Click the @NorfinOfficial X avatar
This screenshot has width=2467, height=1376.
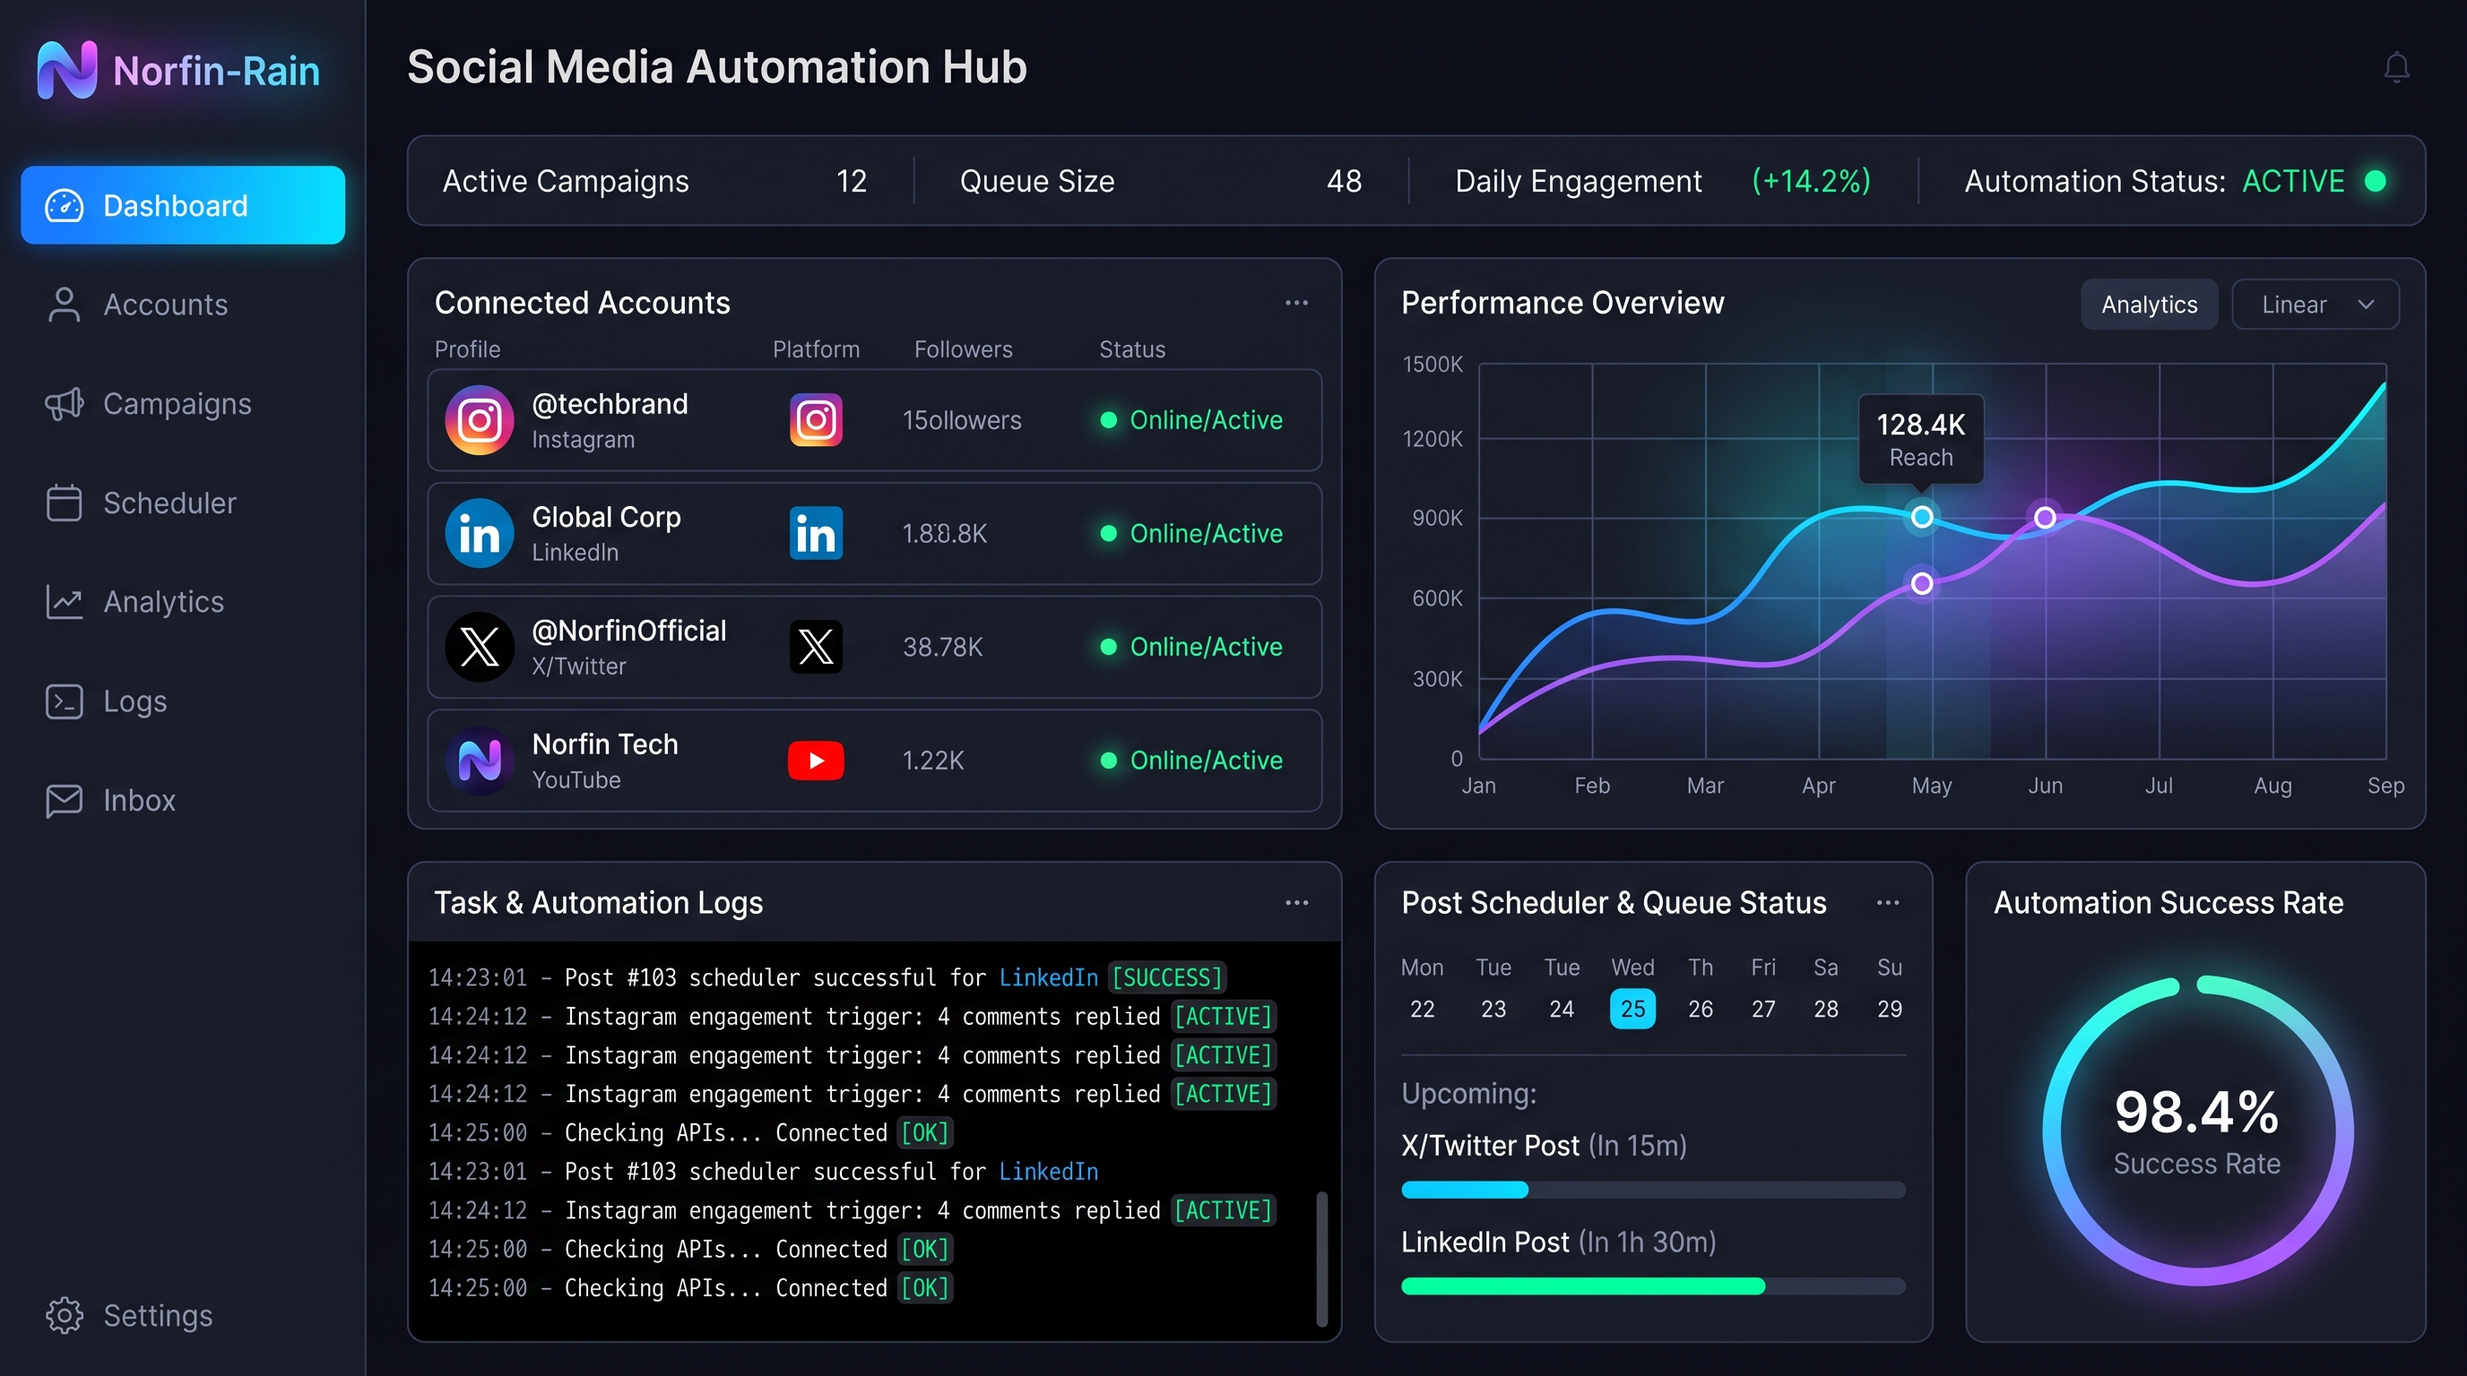tap(480, 647)
